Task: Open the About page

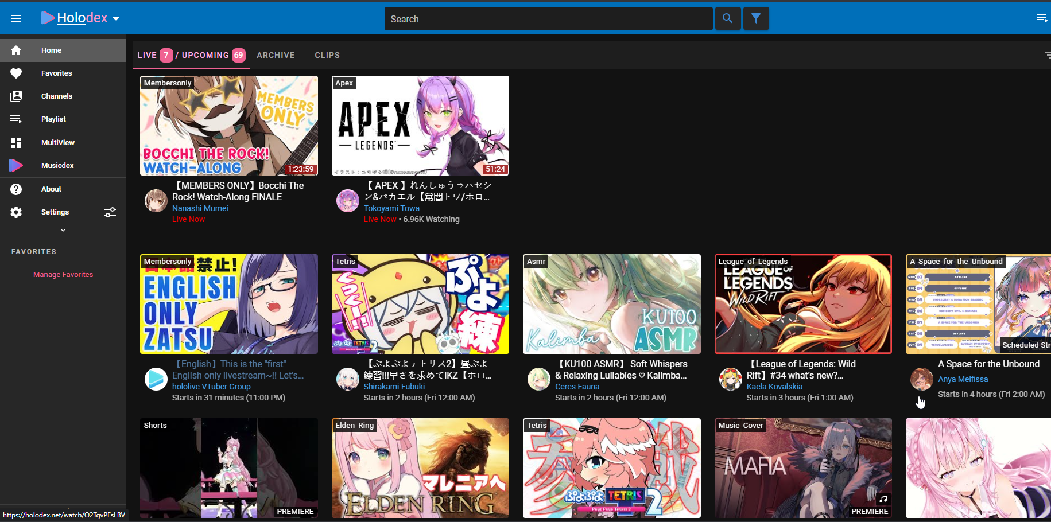Action: click(x=51, y=189)
